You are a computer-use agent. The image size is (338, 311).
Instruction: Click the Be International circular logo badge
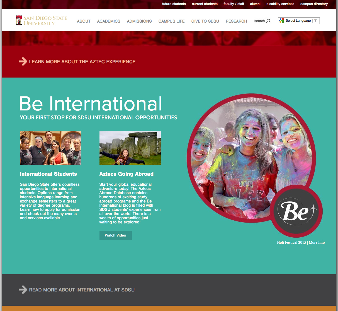pyautogui.click(x=296, y=211)
